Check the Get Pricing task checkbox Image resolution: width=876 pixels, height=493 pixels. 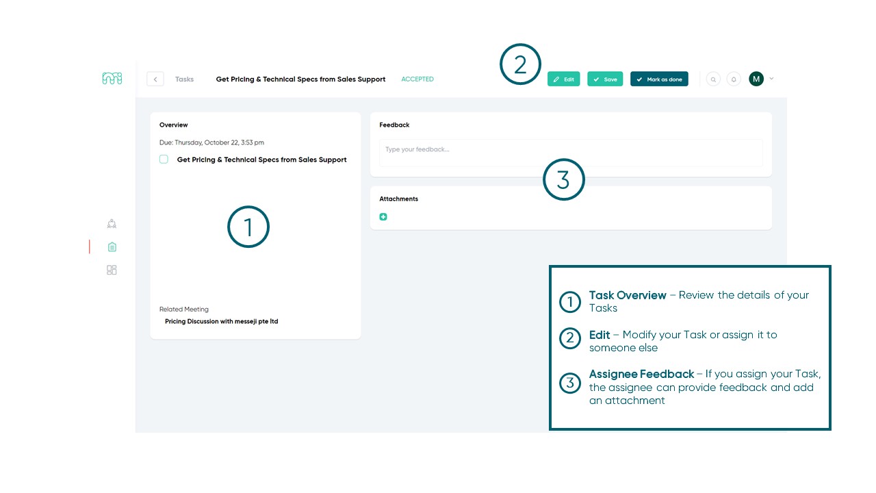[x=164, y=159]
